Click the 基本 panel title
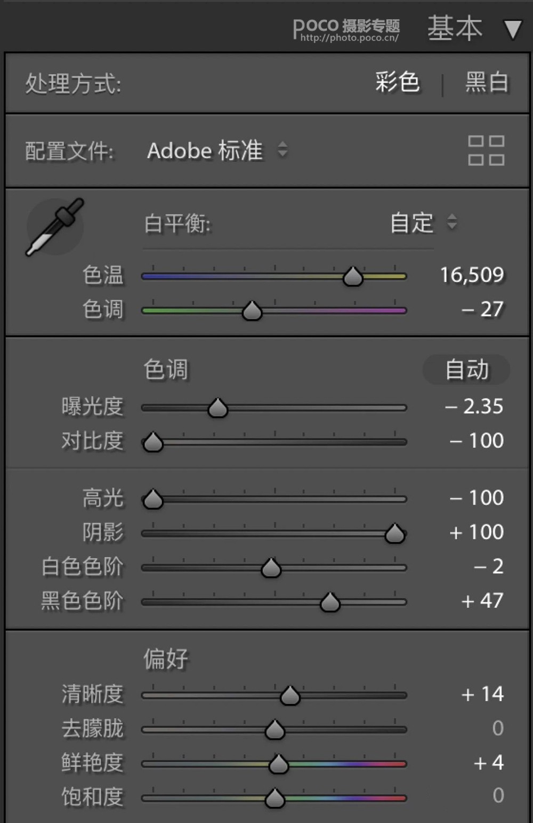The width and height of the screenshot is (533, 823). pos(455,28)
